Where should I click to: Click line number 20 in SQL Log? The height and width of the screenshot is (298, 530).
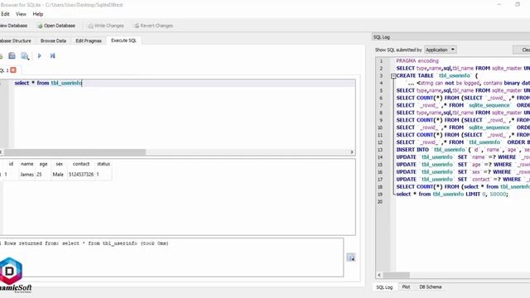click(x=380, y=202)
